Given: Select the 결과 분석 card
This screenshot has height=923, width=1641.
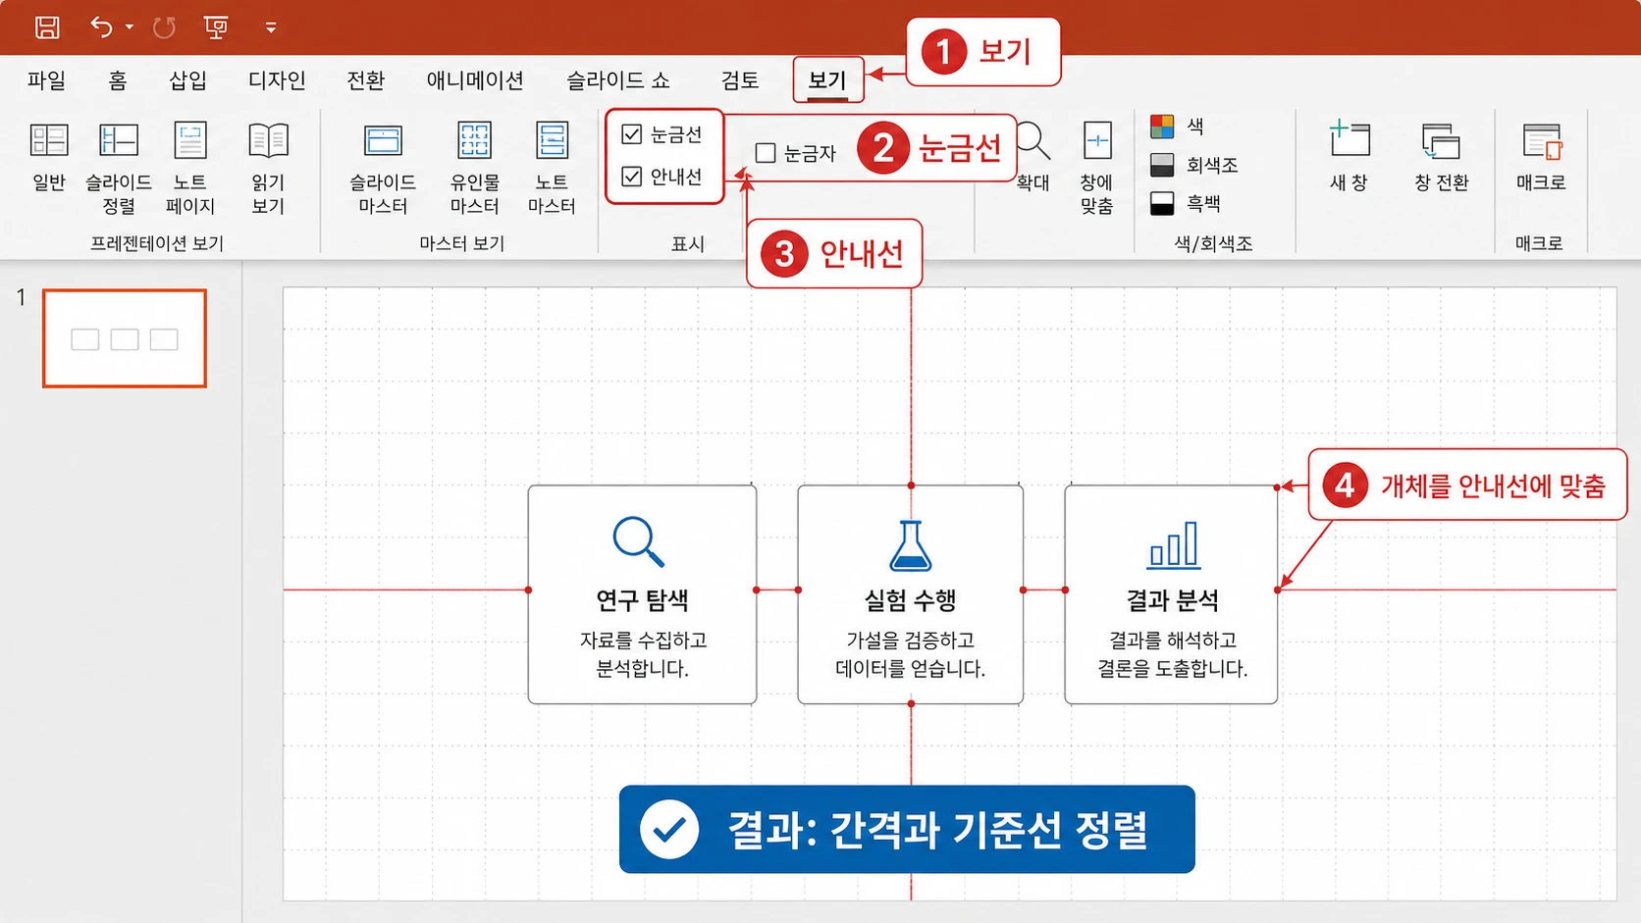Looking at the screenshot, I should tap(1171, 594).
